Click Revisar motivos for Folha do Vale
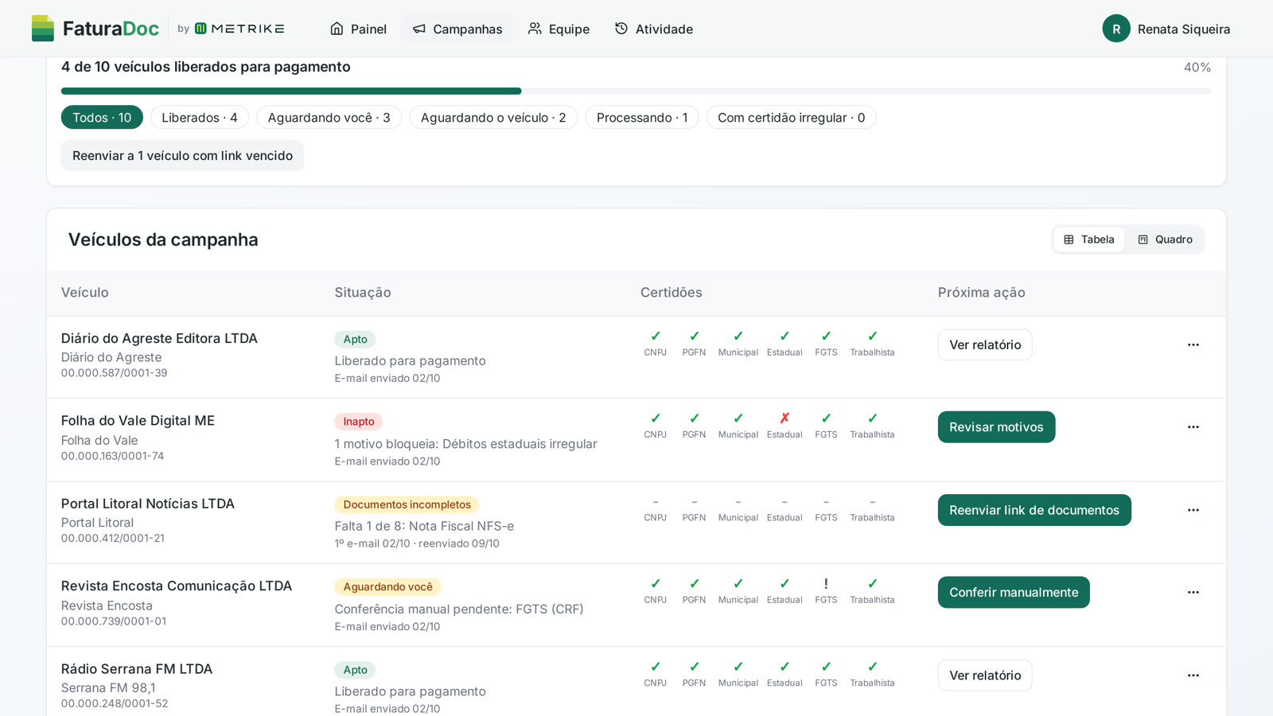 (996, 427)
